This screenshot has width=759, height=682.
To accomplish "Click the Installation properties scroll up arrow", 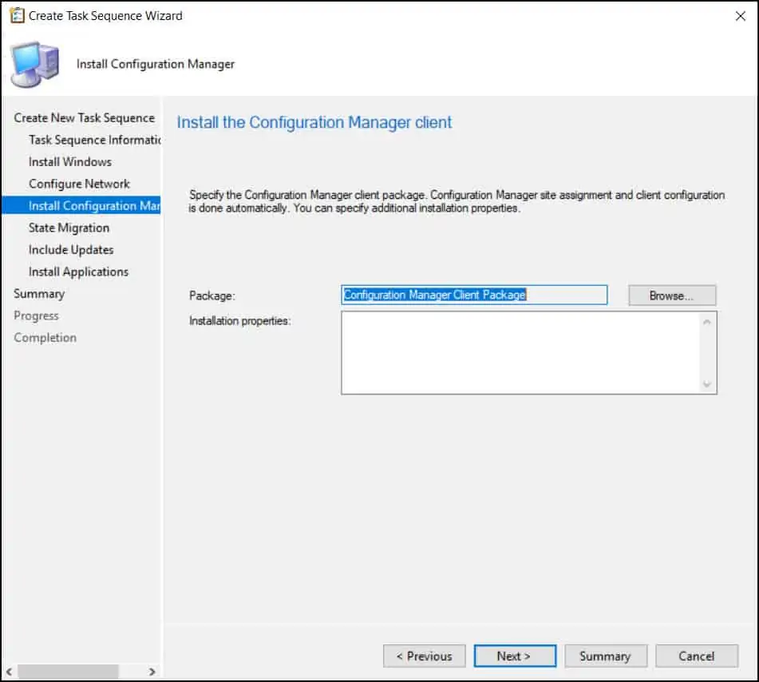I will coord(706,322).
